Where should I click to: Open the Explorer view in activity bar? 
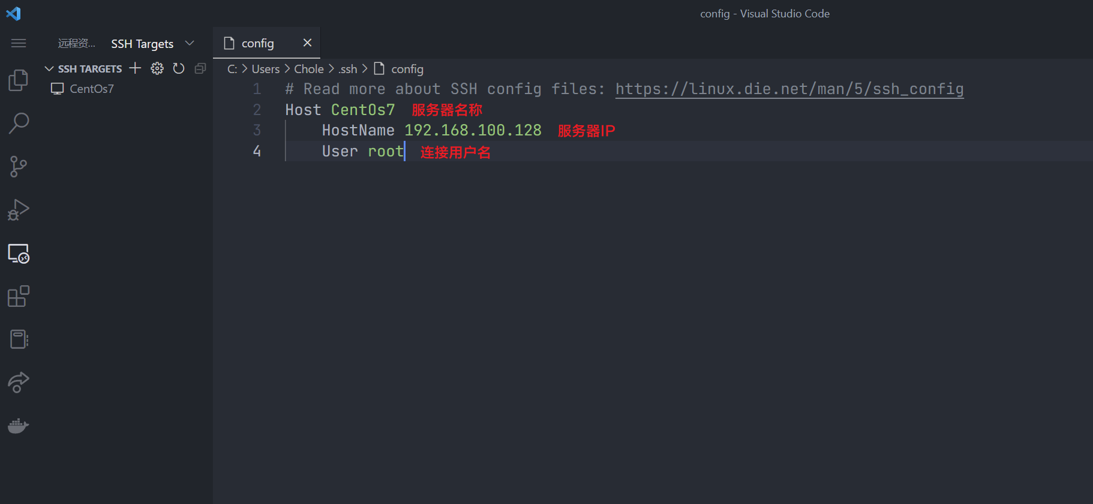18,80
